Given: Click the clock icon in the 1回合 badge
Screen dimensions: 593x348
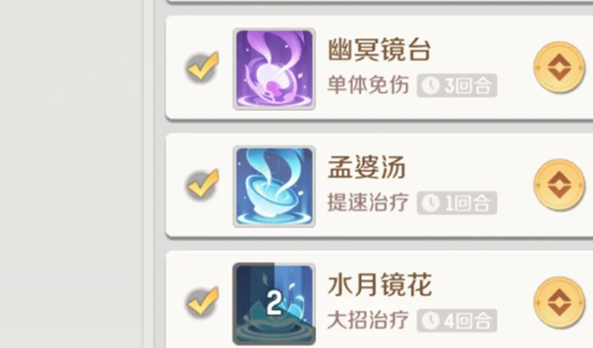Looking at the screenshot, I should (x=431, y=203).
